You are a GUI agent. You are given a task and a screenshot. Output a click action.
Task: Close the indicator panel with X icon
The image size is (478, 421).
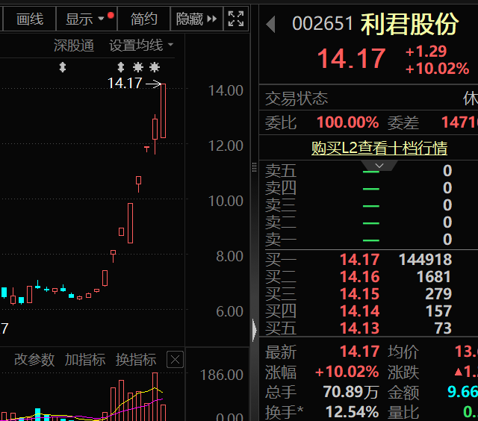(x=175, y=361)
